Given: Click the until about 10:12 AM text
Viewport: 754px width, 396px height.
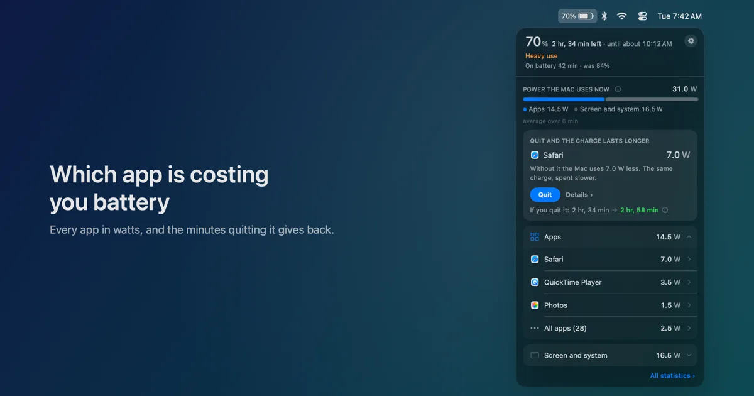Looking at the screenshot, I should [640, 44].
